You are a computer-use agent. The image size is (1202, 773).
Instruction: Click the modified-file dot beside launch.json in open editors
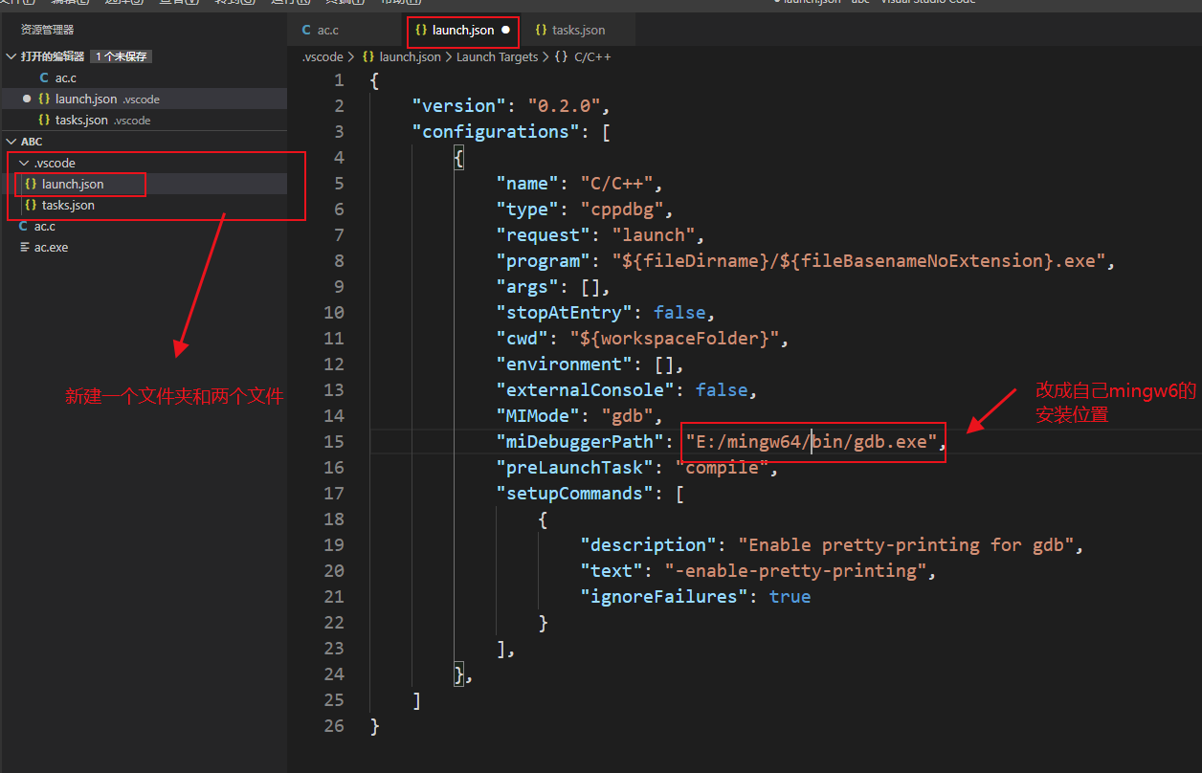coord(27,99)
